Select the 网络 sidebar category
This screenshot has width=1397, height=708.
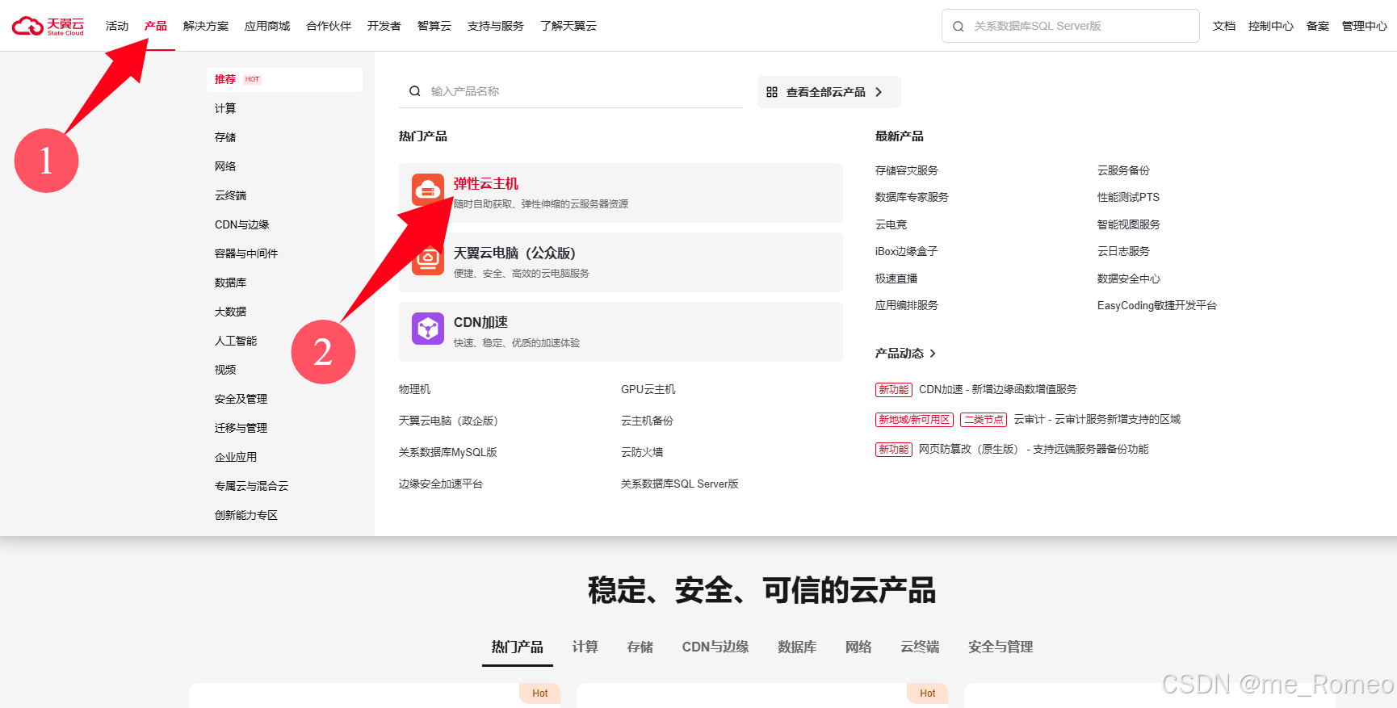[225, 166]
